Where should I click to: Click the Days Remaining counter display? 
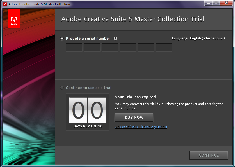88,112
